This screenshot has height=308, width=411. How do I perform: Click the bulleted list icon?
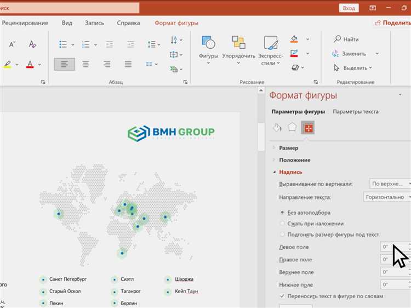[x=63, y=44]
